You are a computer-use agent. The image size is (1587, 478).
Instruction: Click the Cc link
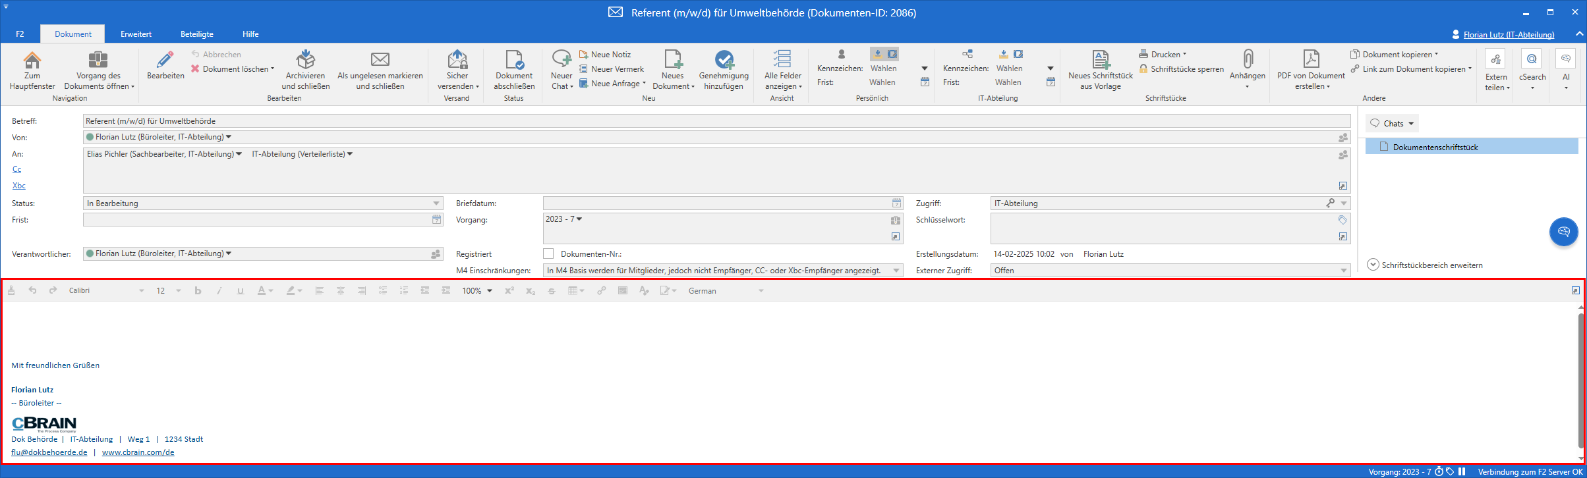[17, 170]
